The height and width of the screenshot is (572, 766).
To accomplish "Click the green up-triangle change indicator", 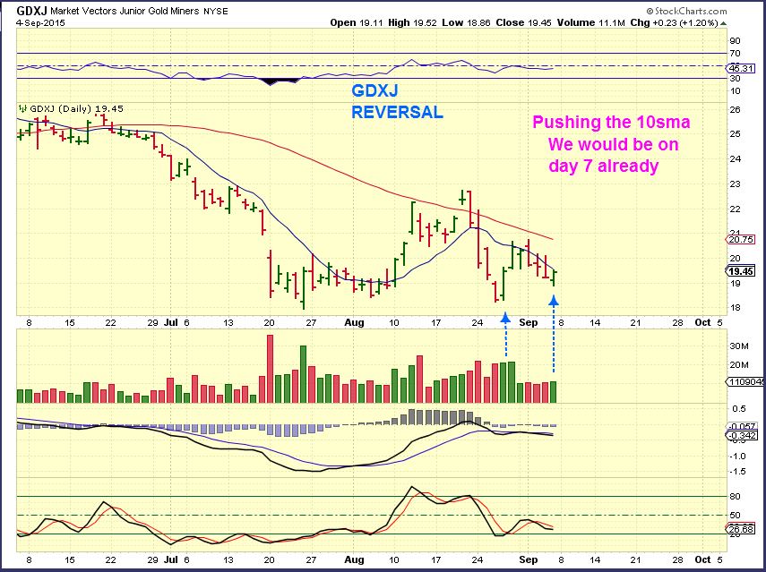I will coord(723,23).
